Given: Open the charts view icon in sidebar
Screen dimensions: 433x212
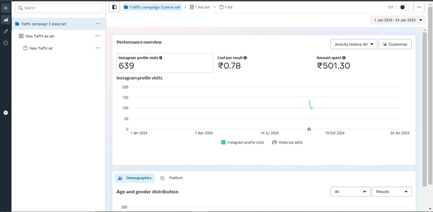Looking at the screenshot, I should pyautogui.click(x=5, y=20).
